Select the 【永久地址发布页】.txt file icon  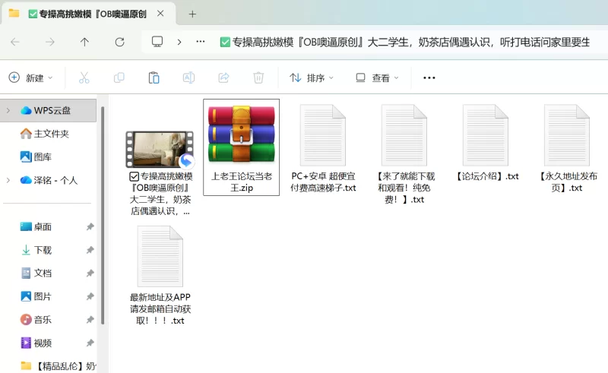click(567, 135)
